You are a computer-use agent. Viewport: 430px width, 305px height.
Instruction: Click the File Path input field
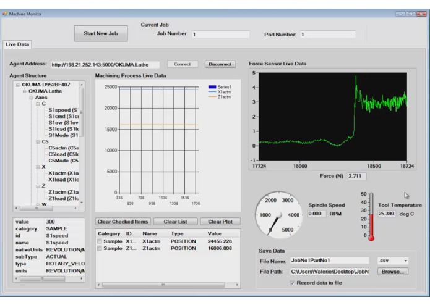pyautogui.click(x=329, y=272)
